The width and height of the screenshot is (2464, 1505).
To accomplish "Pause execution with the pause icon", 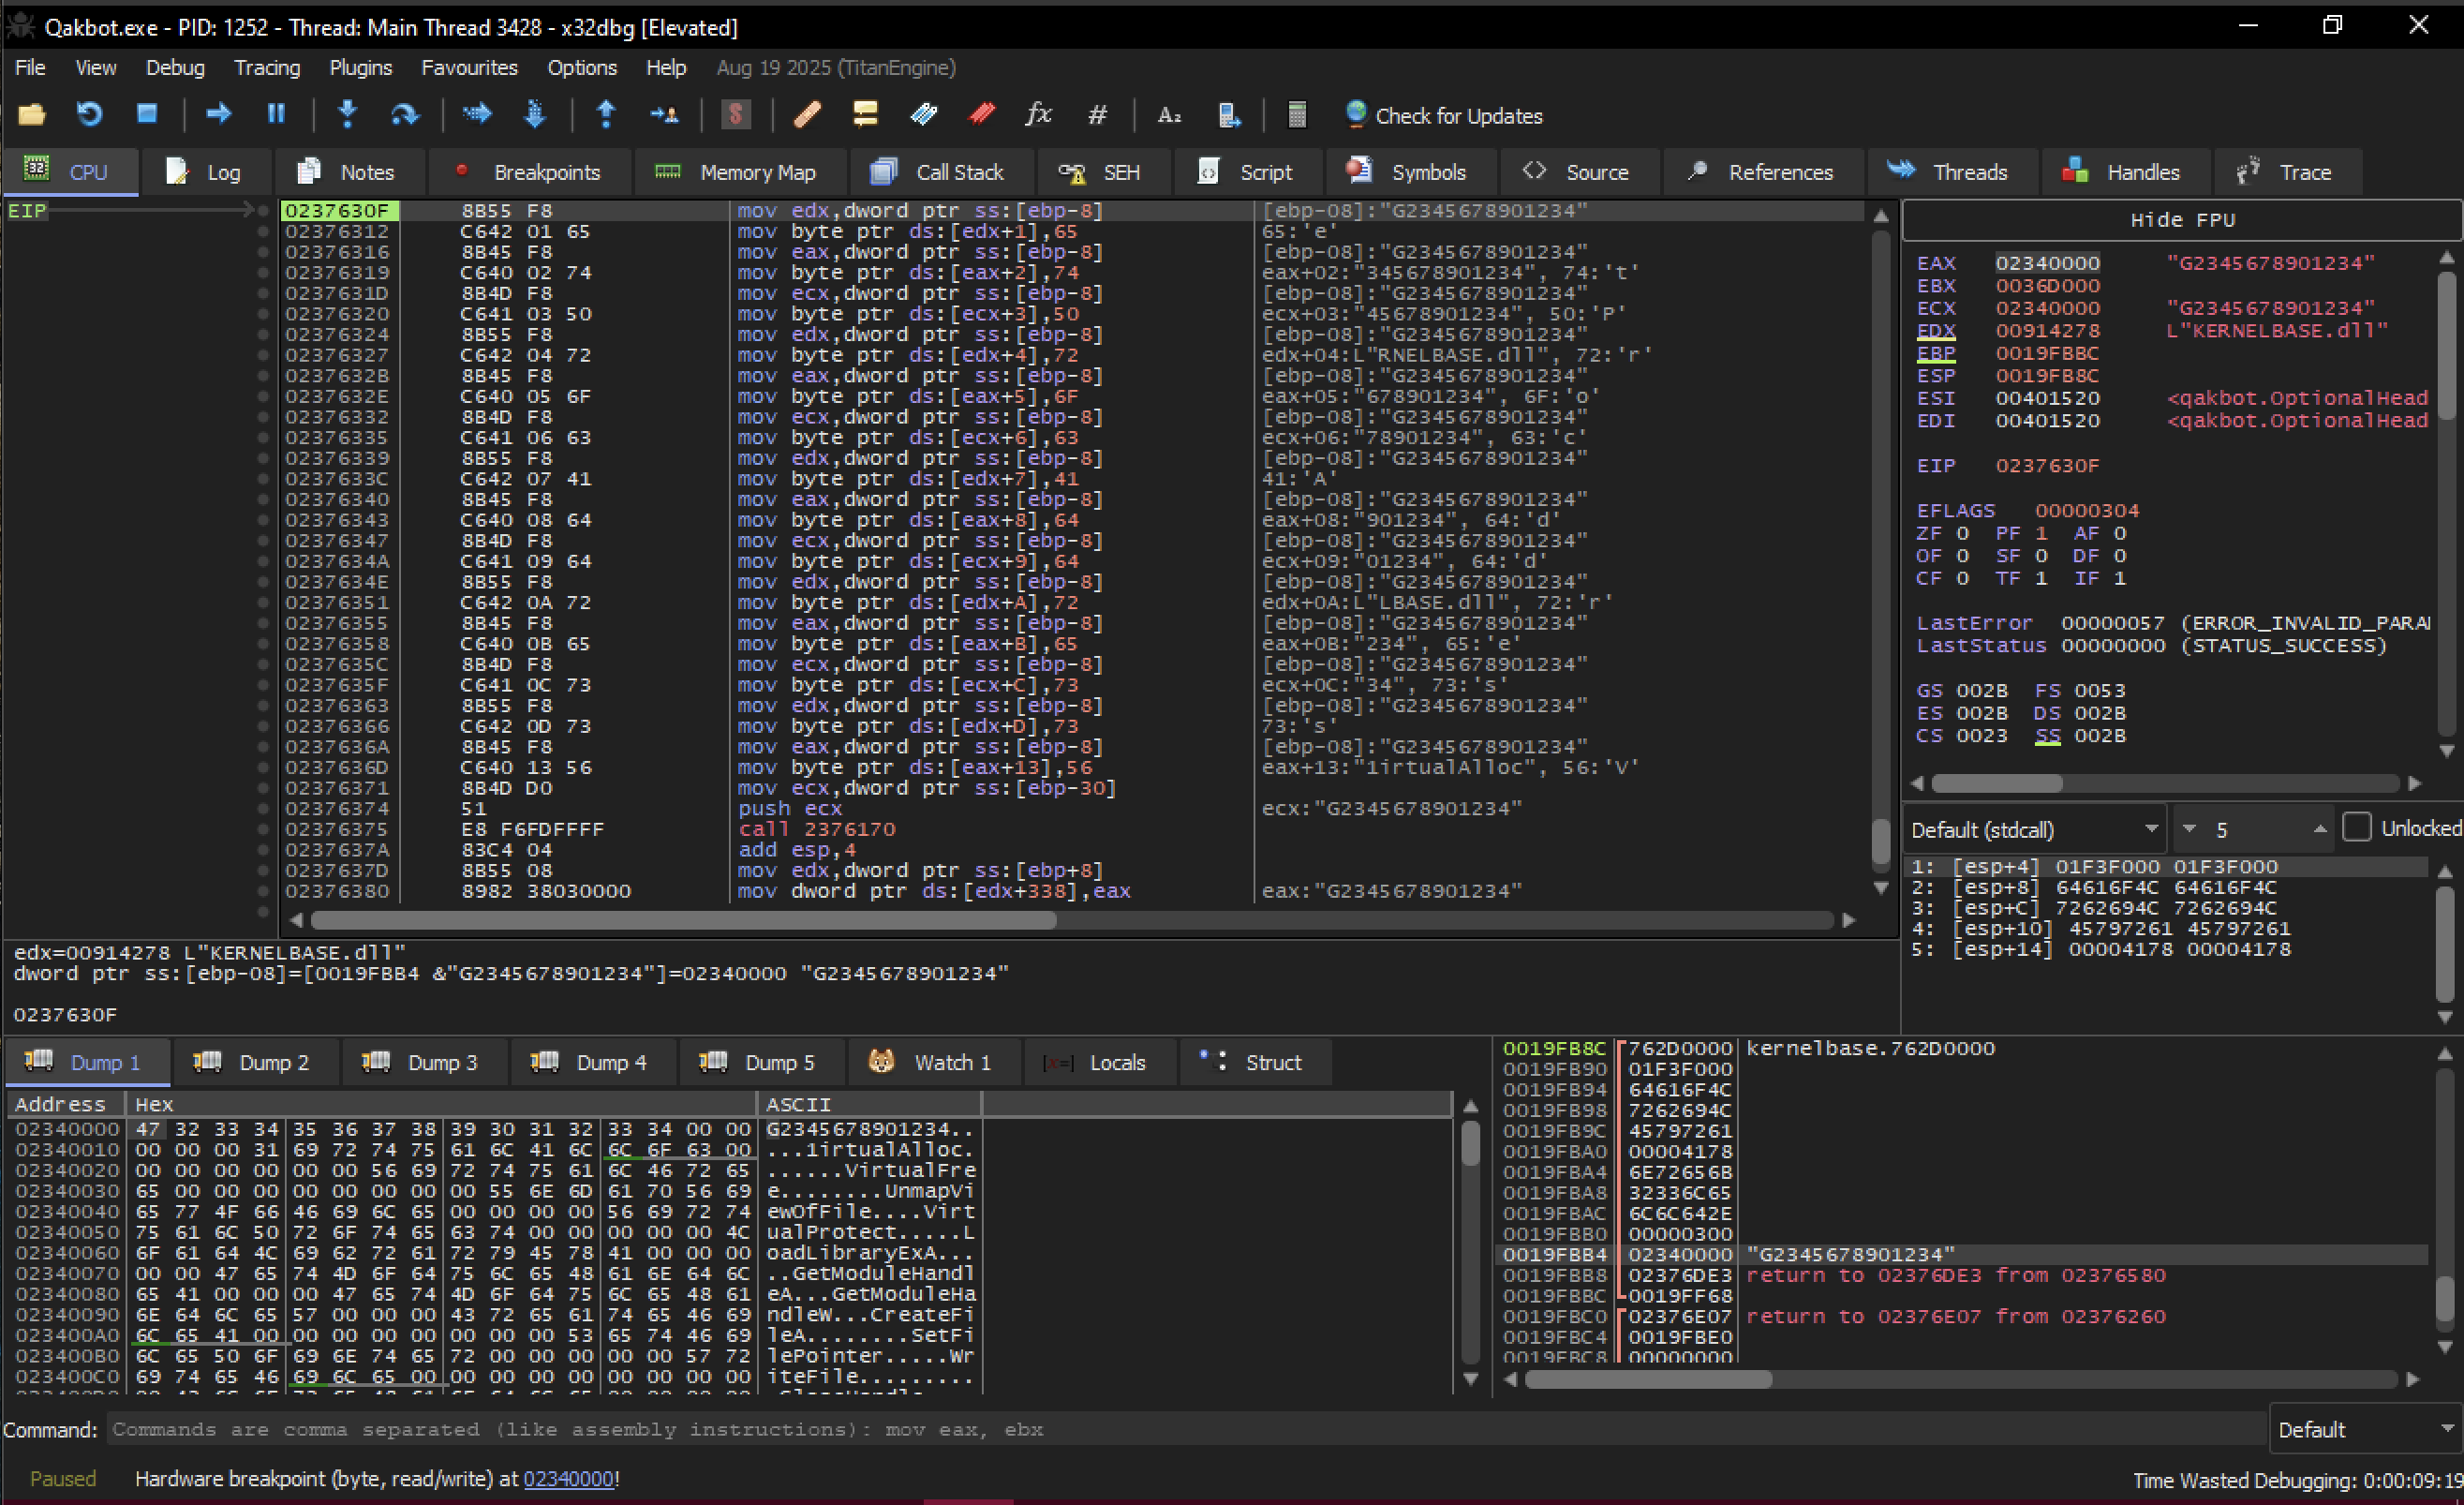I will (276, 115).
